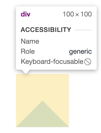Click the not keyboard-focusable circle-slash icon
This screenshot has height=133, width=101.
point(88,62)
